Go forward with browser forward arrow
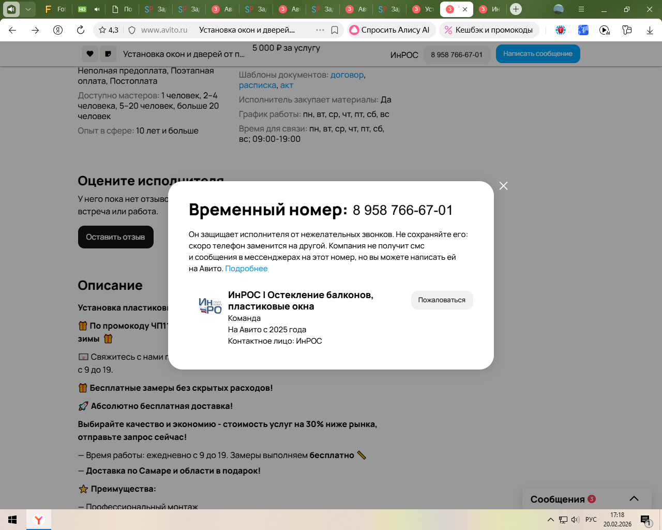The width and height of the screenshot is (662, 530). tap(35, 30)
